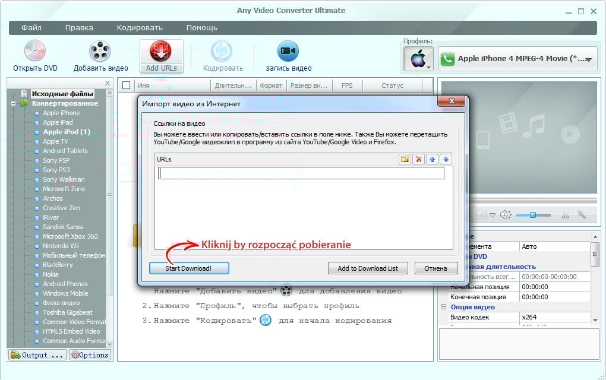Select Sony PSP in the tree
Image resolution: width=606 pixels, height=380 pixels.
56,160
